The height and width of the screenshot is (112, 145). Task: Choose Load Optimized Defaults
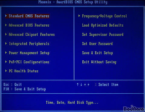click(x=103, y=25)
